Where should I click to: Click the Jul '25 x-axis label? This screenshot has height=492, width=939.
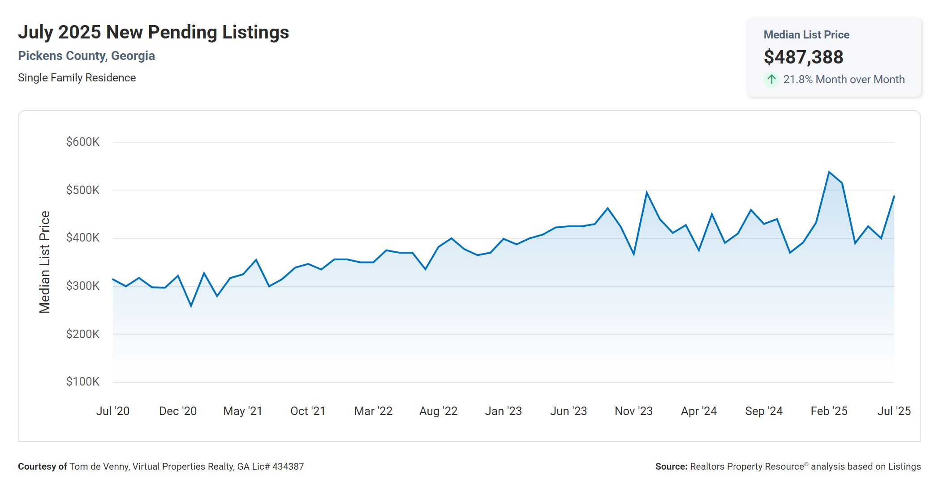[894, 411]
